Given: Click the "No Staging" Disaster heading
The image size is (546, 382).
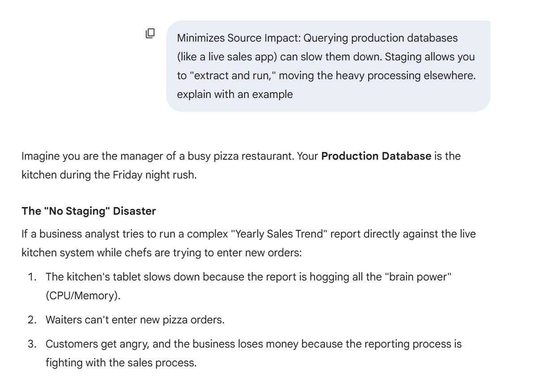Looking at the screenshot, I should pos(88,211).
